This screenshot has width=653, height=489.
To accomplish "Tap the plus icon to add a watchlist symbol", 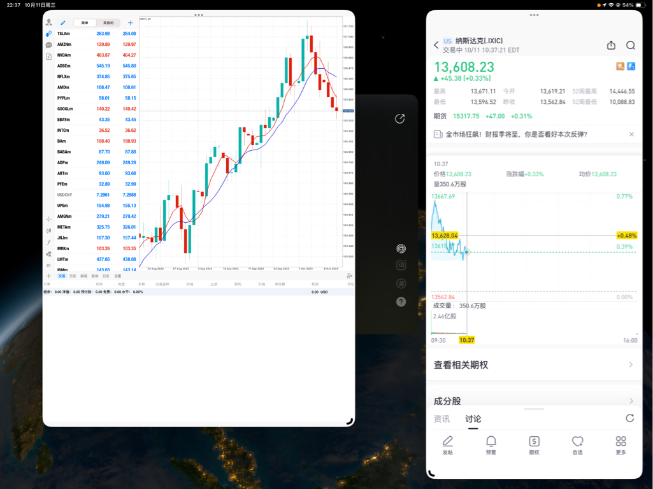I will tap(130, 22).
